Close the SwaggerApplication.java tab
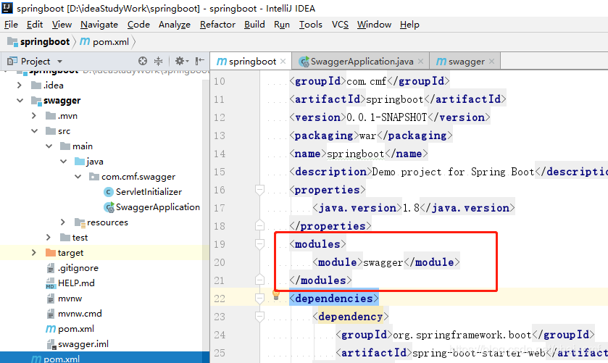The height and width of the screenshot is (363, 608). (420, 62)
